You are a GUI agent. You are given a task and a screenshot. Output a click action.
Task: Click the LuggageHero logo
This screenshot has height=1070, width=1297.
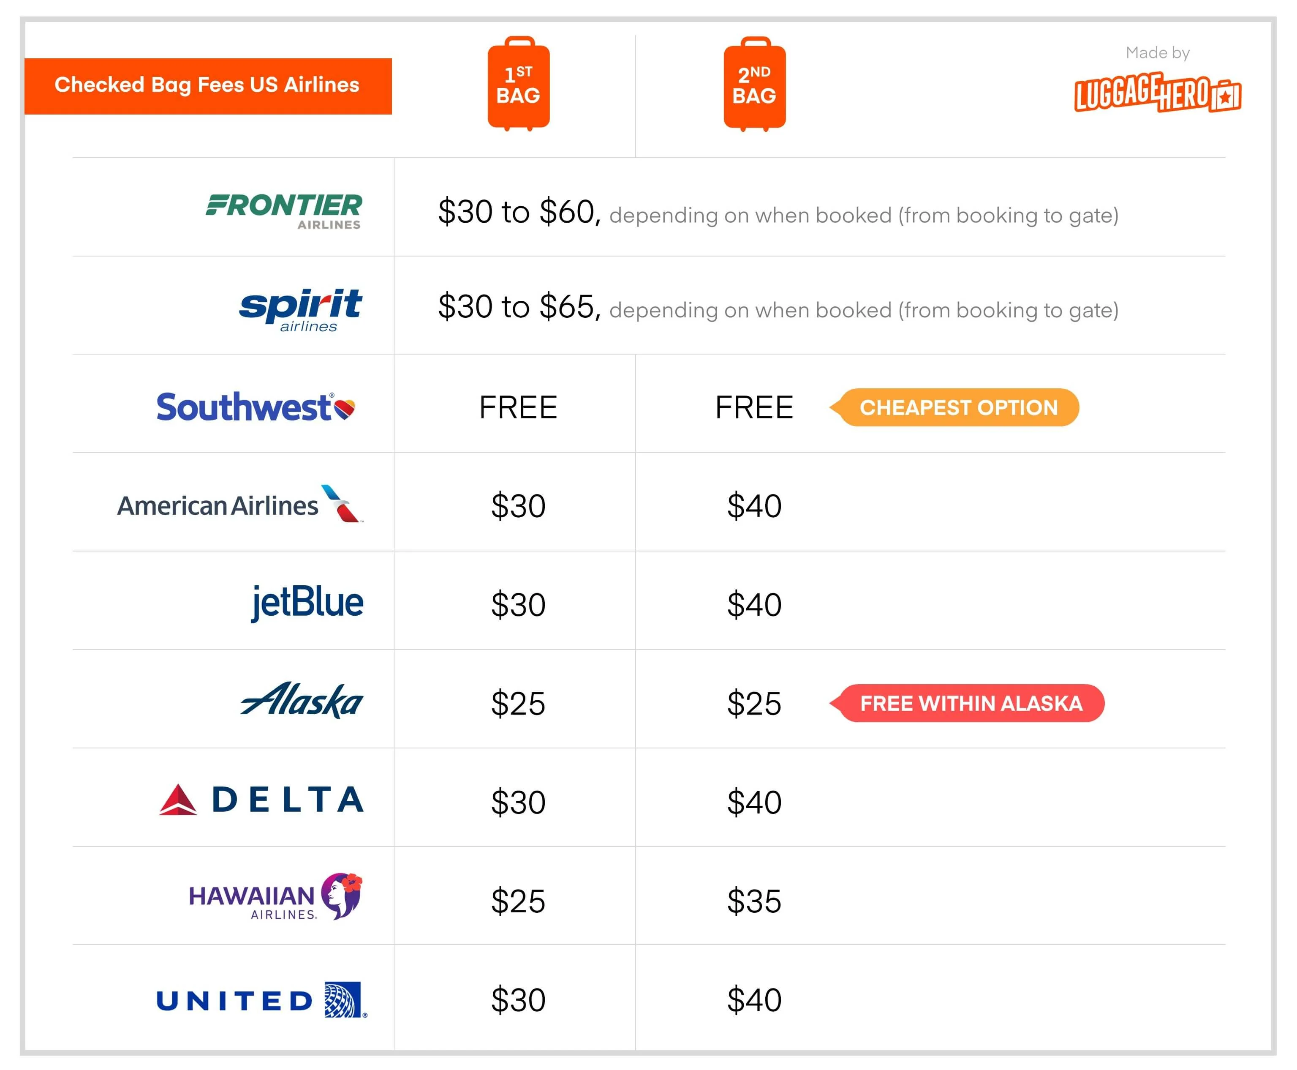tap(1157, 93)
